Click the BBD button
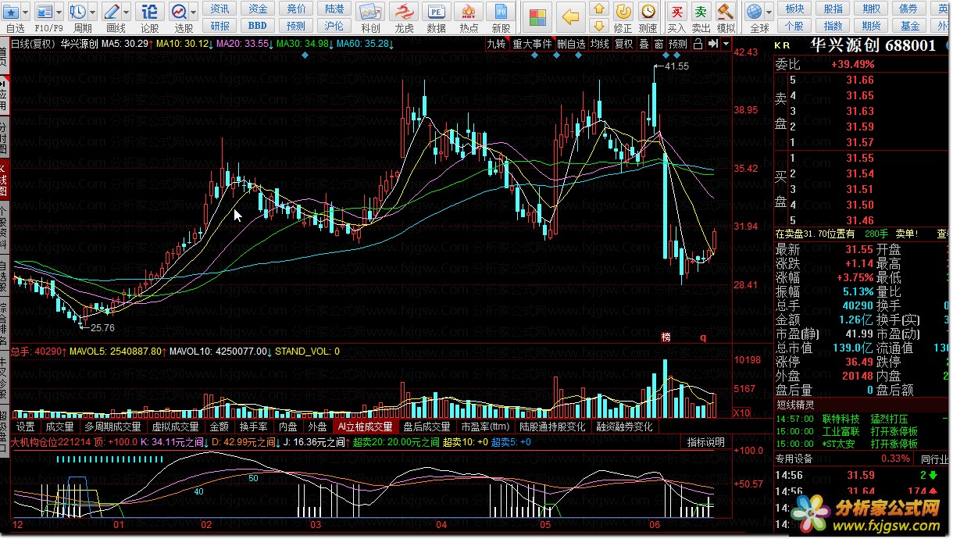The width and height of the screenshot is (953, 539). [x=258, y=26]
